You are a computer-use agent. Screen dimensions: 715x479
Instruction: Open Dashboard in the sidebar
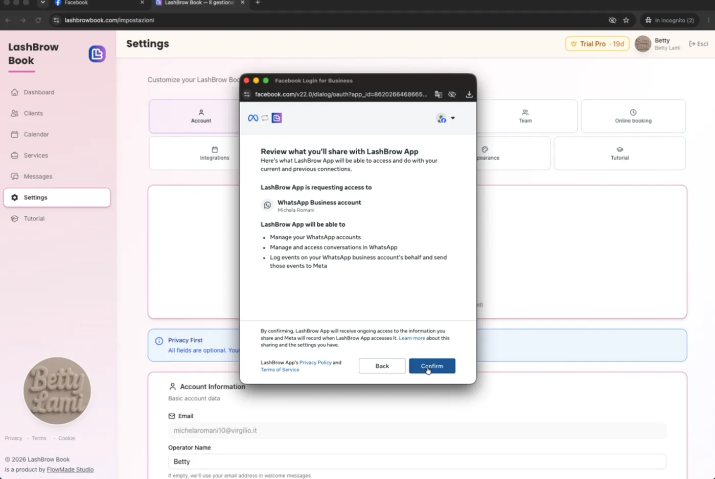pyautogui.click(x=56, y=92)
